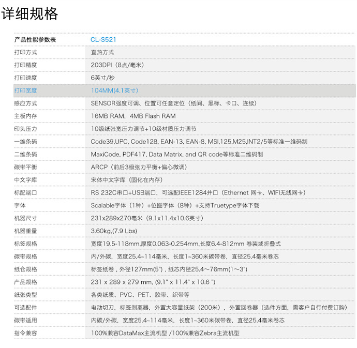
Task: Select the 机器重量 3.60kg value
Action: pos(114,231)
